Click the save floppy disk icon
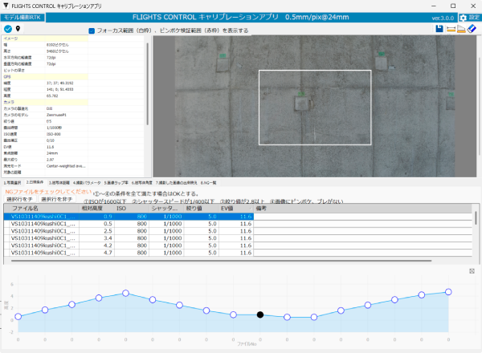 pos(438,30)
